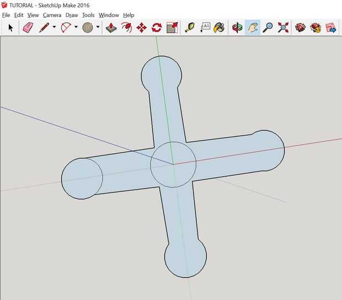Click the center circle of the cross shape
The width and height of the screenshot is (342, 300).
click(x=173, y=164)
